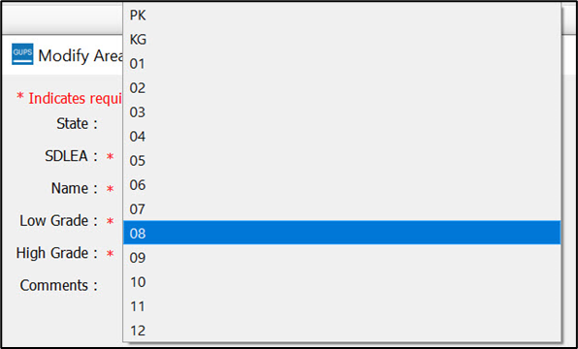The image size is (578, 349).
Task: Select KG from the grade list
Action: tap(341, 40)
